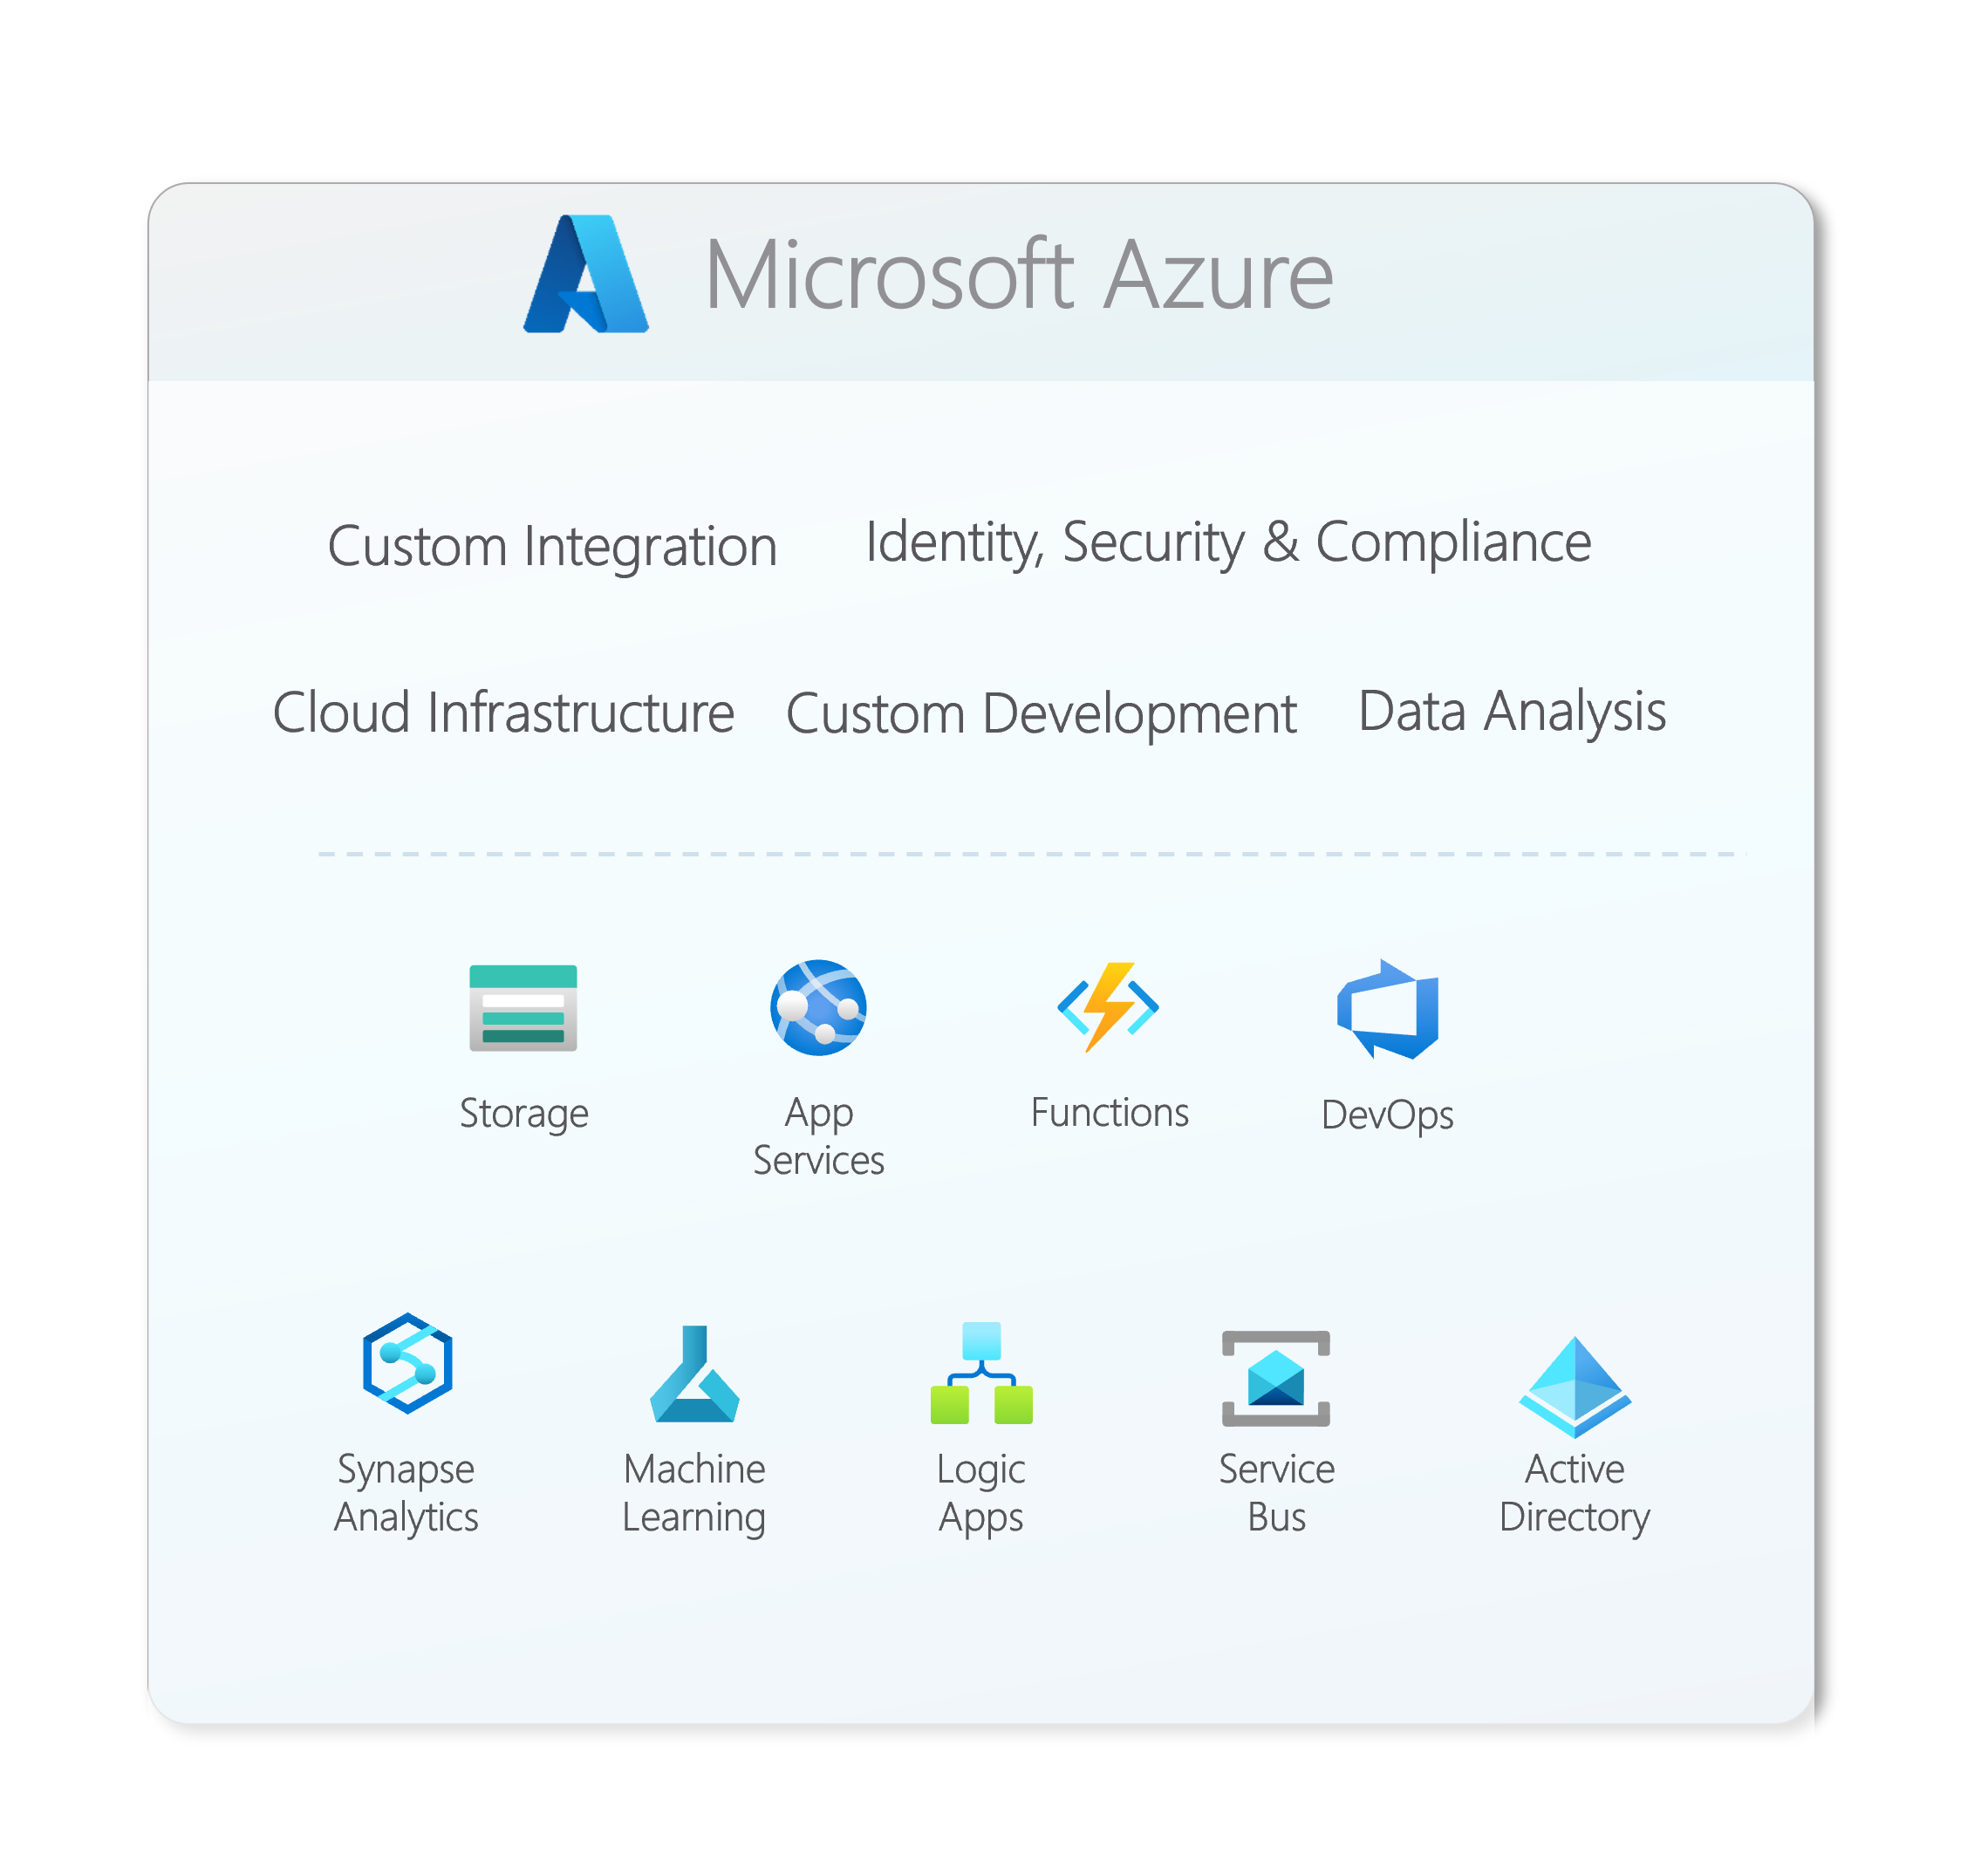The image size is (1988, 1868).
Task: Click the Custom Development heading
Action: (1041, 715)
